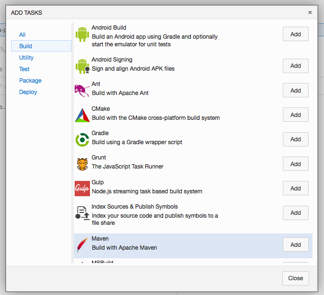Click the CMake triangle icon
The image size is (324, 295).
coord(82,115)
